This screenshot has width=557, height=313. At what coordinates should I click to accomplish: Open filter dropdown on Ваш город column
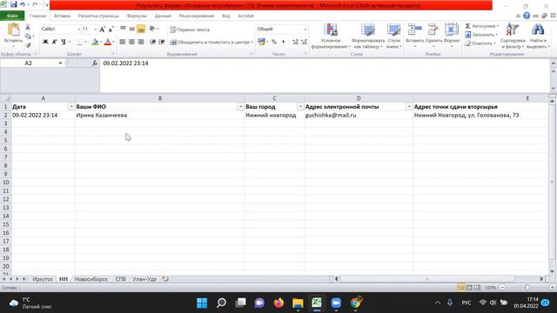pos(300,106)
